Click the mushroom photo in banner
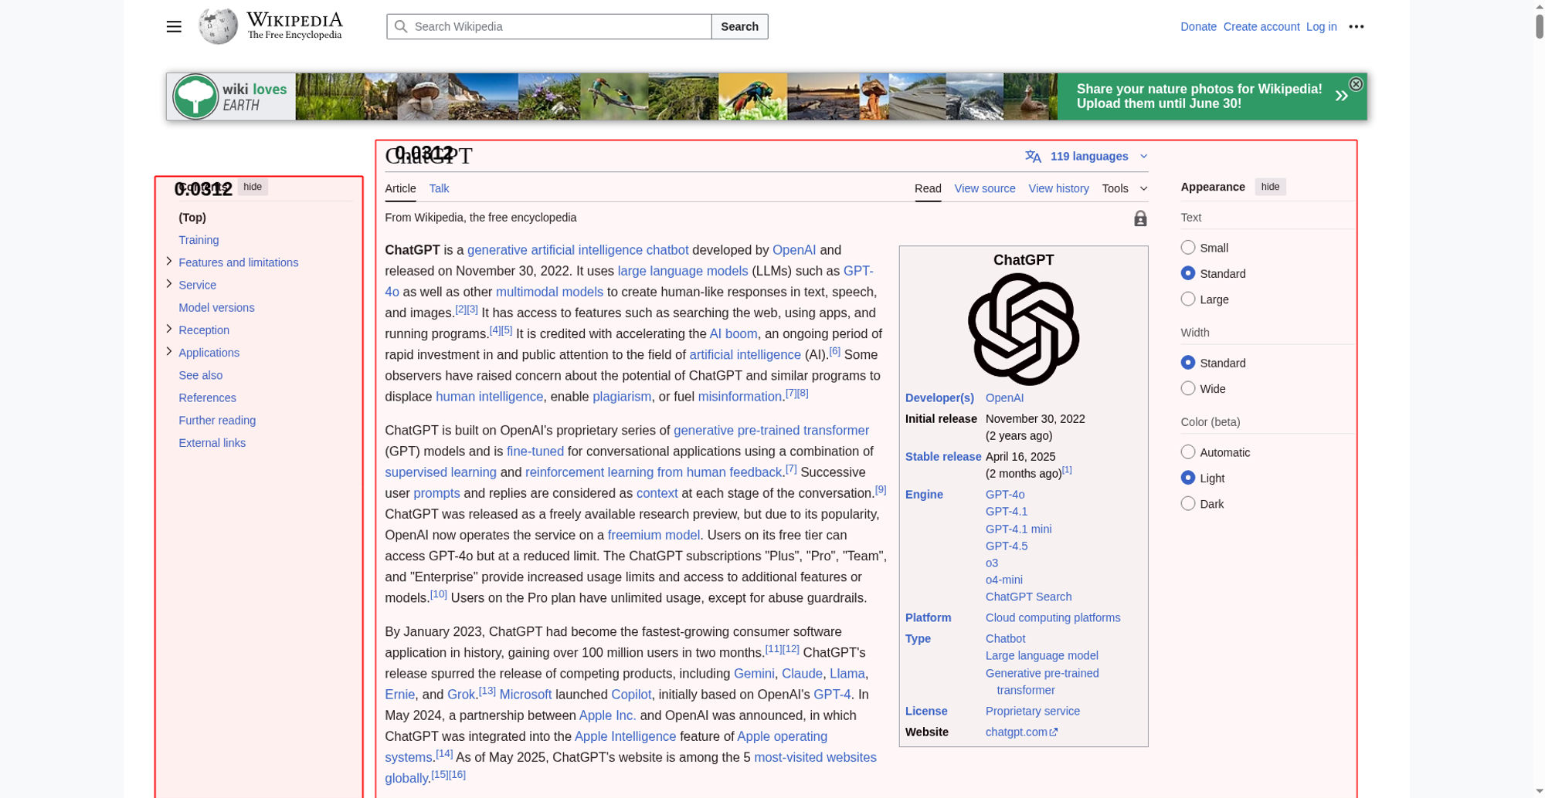This screenshot has height=798, width=1545. (423, 96)
